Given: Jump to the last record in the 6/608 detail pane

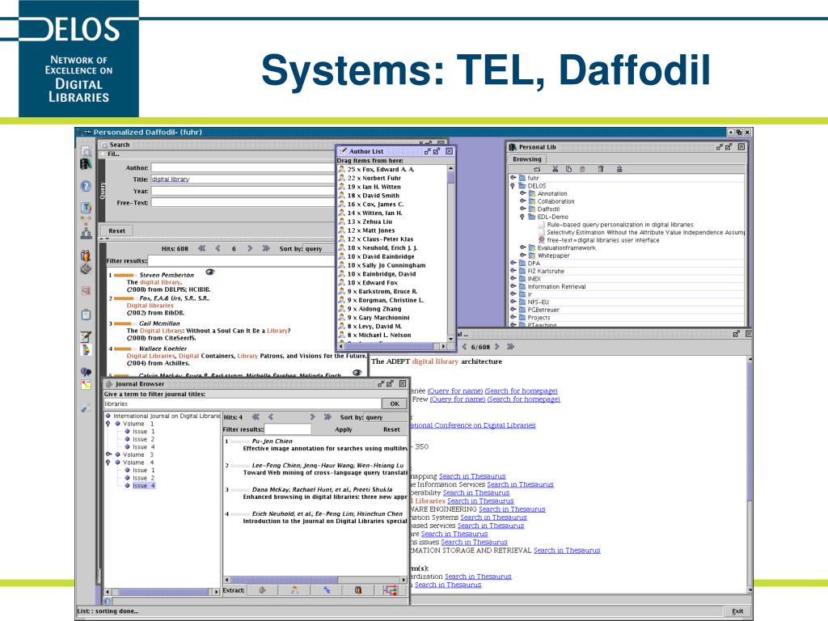Looking at the screenshot, I should point(511,347).
